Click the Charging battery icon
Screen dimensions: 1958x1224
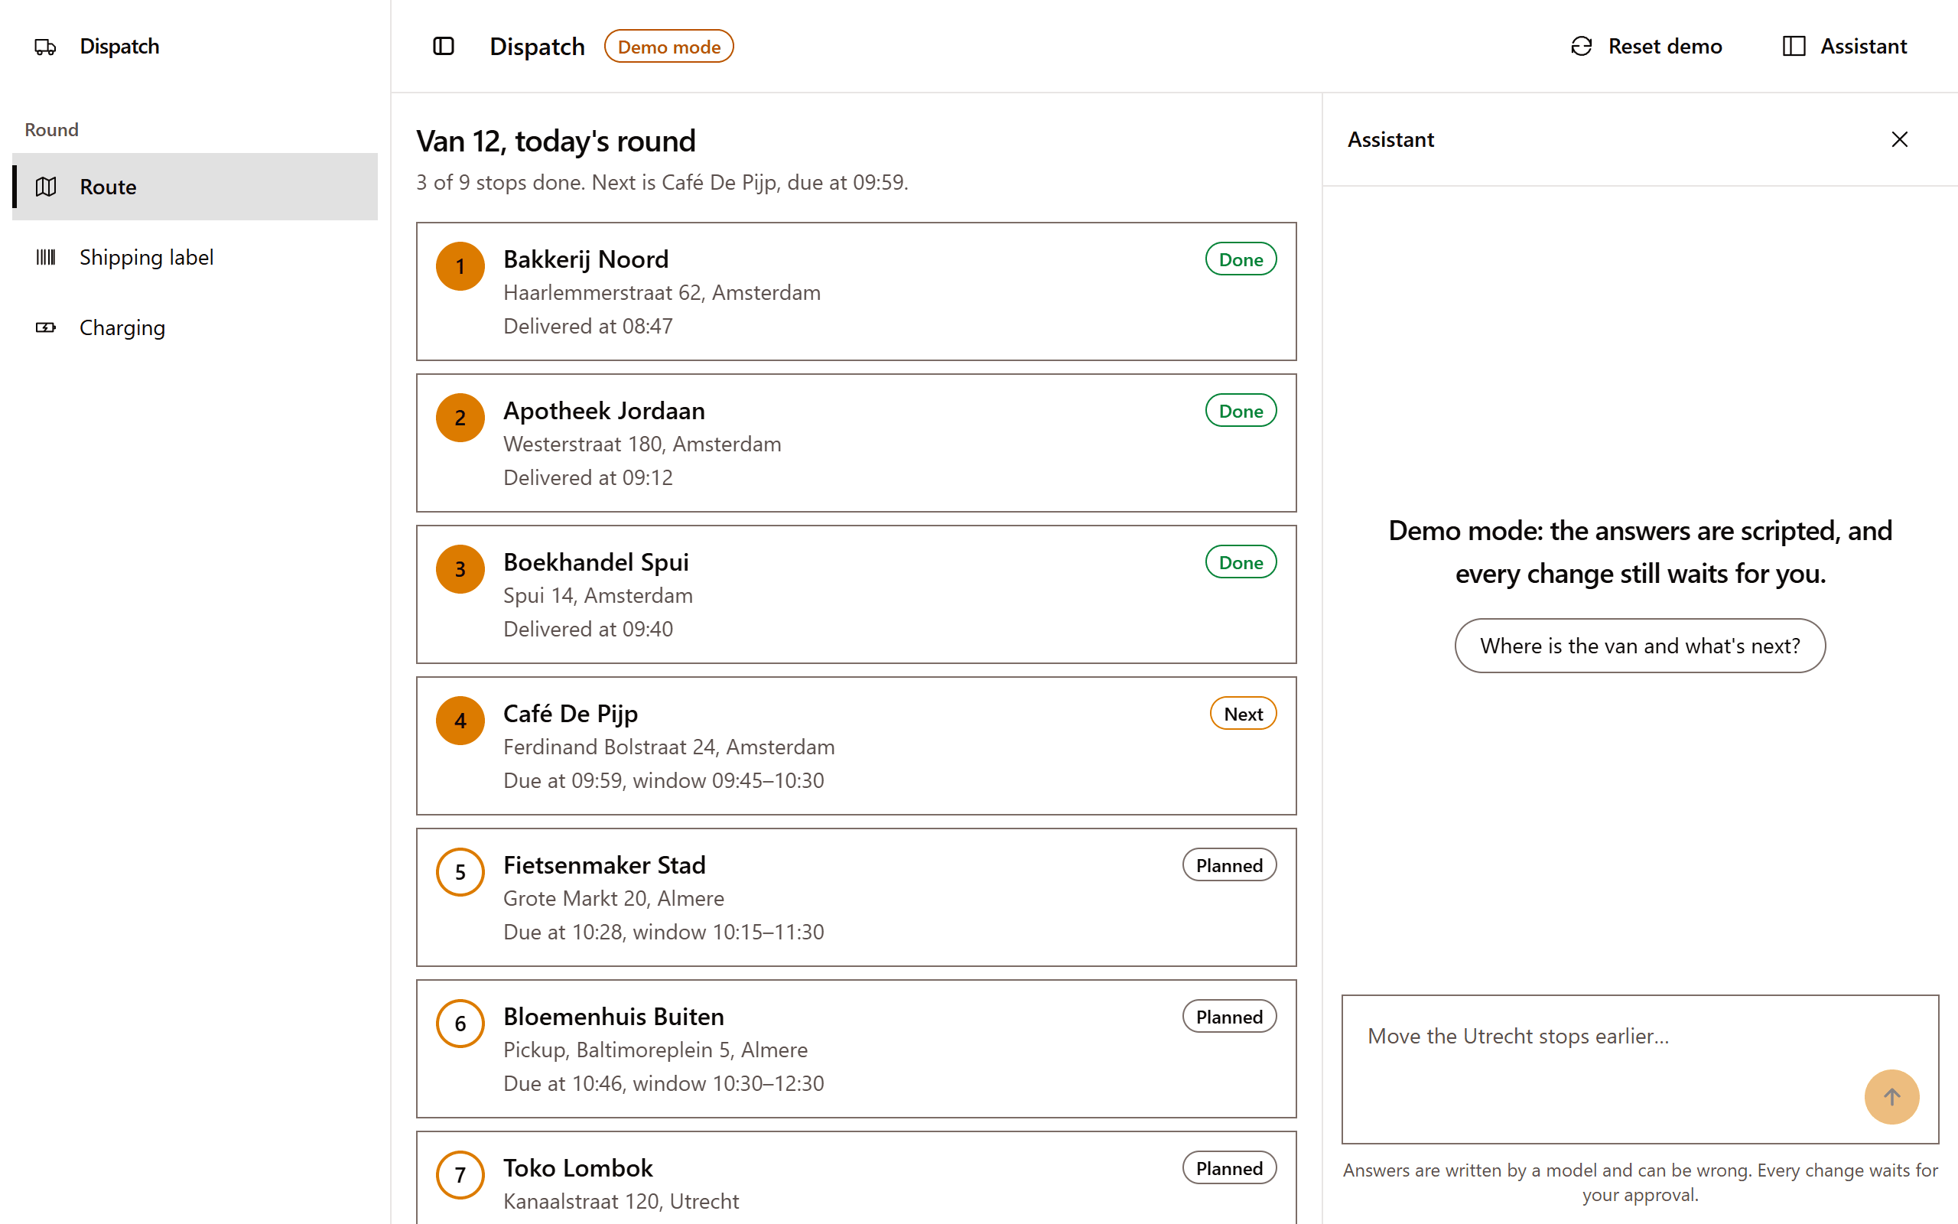click(x=46, y=328)
